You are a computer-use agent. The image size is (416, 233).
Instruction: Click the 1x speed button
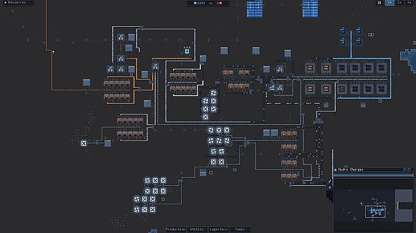[x=389, y=3]
